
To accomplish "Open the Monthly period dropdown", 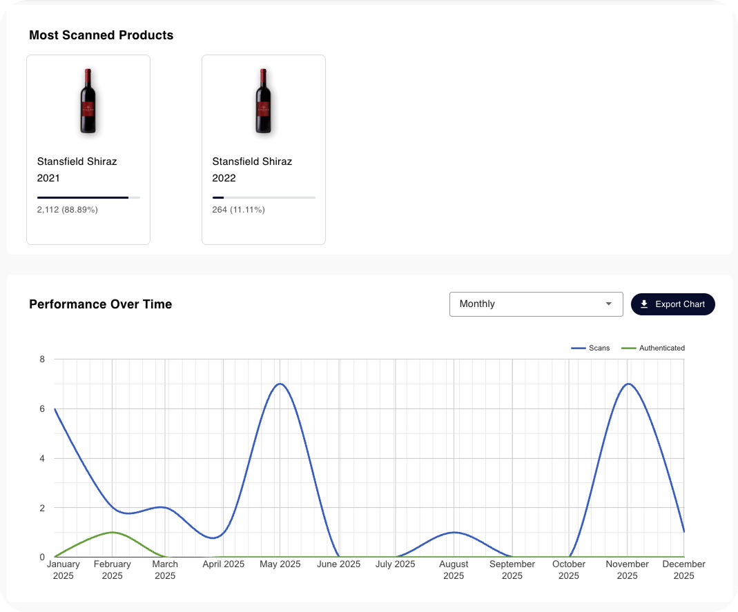I will [536, 304].
